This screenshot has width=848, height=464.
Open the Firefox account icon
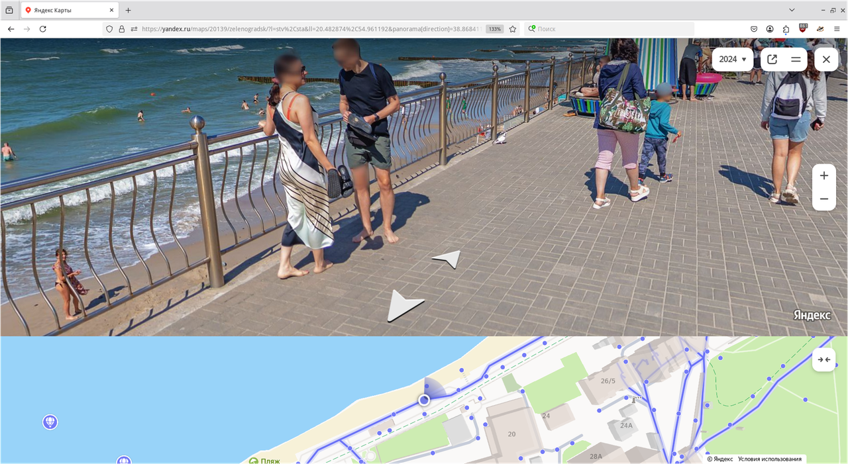point(770,29)
